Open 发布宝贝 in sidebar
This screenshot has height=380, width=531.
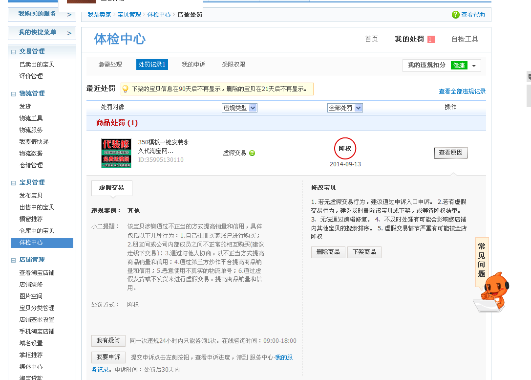click(x=31, y=196)
